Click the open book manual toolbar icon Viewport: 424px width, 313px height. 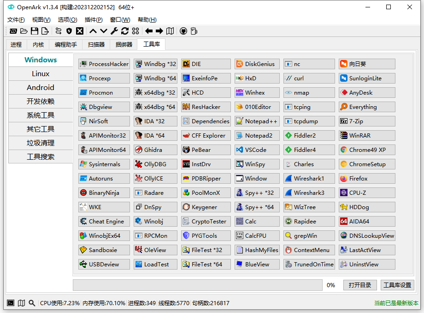(x=170, y=31)
